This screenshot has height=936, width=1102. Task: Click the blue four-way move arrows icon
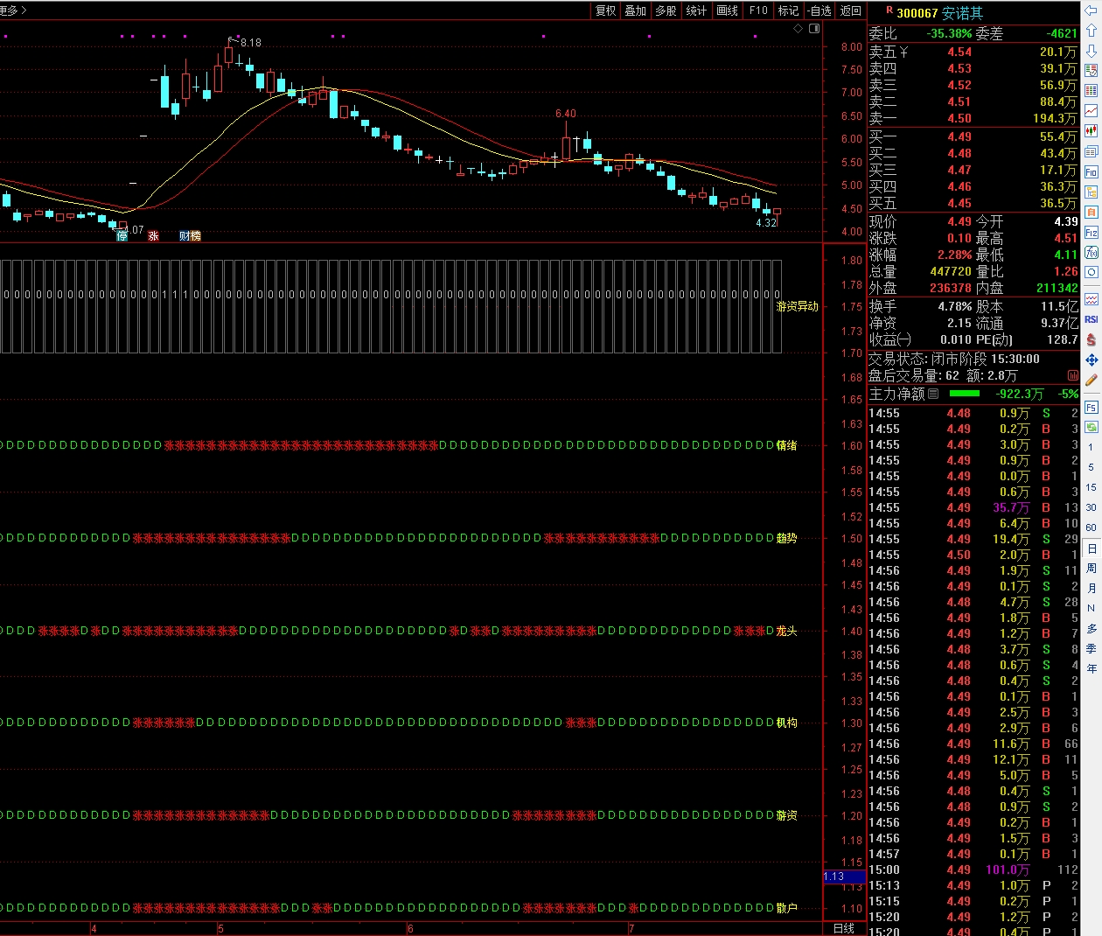pyautogui.click(x=1091, y=360)
